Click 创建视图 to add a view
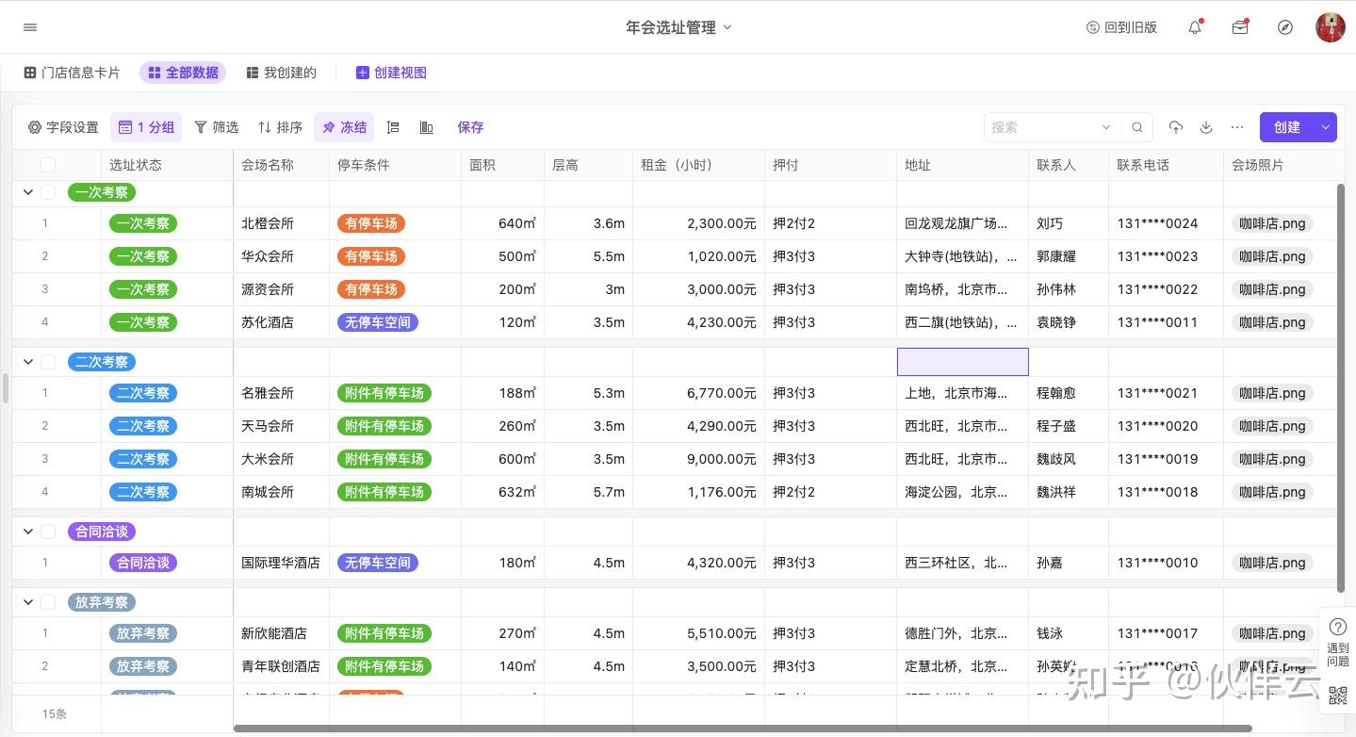 pos(391,73)
